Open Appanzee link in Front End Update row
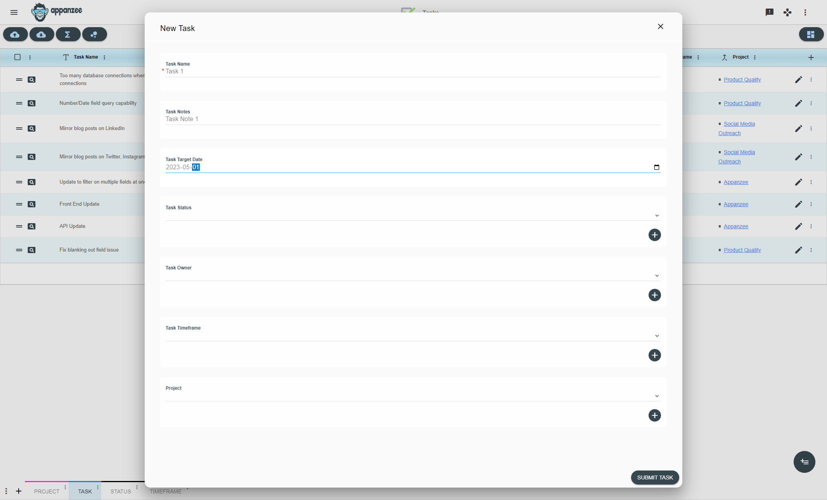The height and width of the screenshot is (500, 827). (736, 204)
